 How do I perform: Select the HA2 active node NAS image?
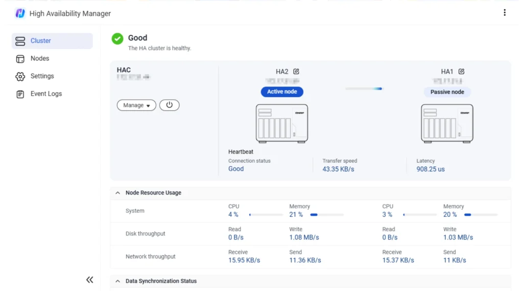click(x=281, y=123)
